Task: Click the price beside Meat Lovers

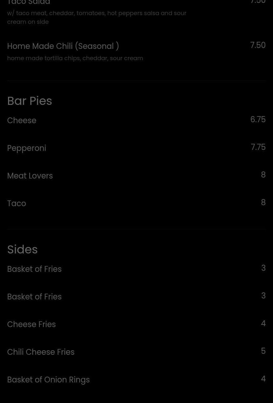Action: pos(263,175)
